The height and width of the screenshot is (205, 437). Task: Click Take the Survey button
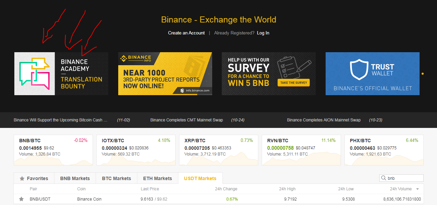(x=293, y=83)
